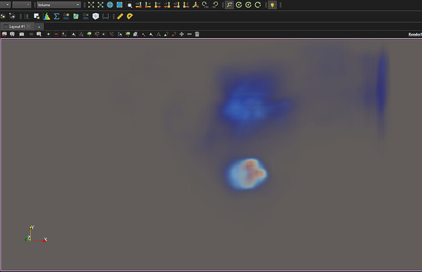Click the Adjust Camera magnifier icon
Screen dimensions: 422x272
point(39,34)
